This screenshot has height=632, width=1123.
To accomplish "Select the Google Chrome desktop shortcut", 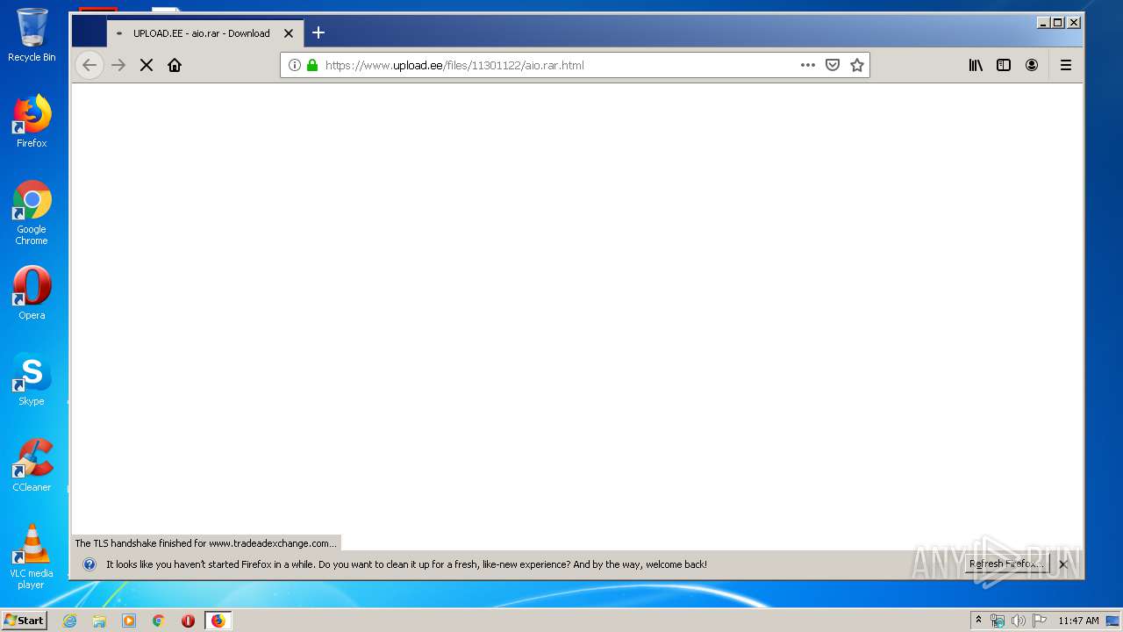I will 32,212.
